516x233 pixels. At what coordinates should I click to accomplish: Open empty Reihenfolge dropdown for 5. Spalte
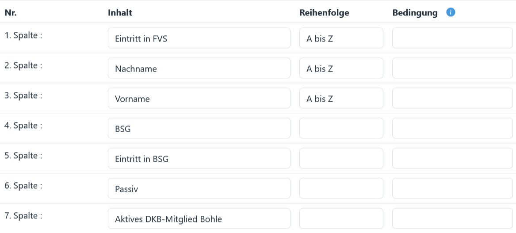[x=341, y=159]
